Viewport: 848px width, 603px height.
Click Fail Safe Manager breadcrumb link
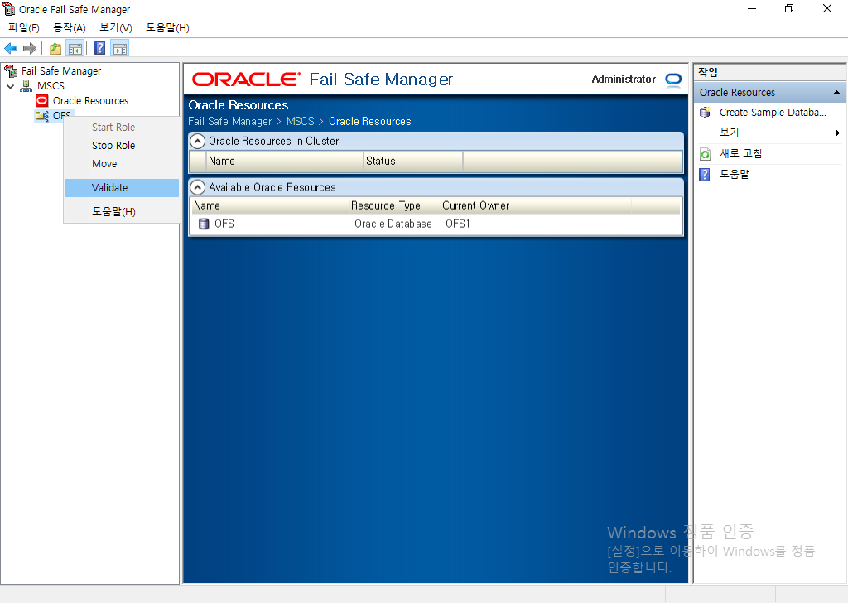[230, 122]
